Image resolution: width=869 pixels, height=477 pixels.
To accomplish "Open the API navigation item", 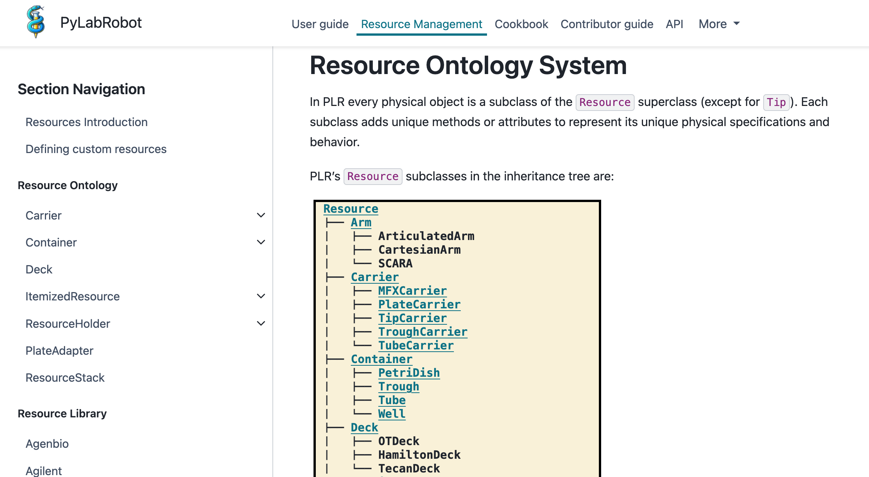I will 674,24.
